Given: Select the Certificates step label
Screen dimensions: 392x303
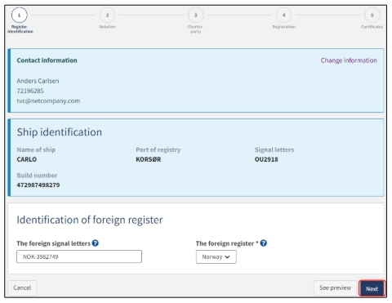Looking at the screenshot, I should (x=372, y=27).
